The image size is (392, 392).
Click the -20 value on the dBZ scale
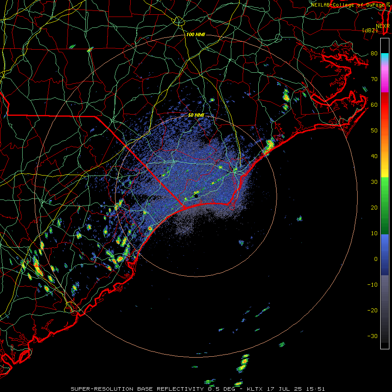point(372,311)
